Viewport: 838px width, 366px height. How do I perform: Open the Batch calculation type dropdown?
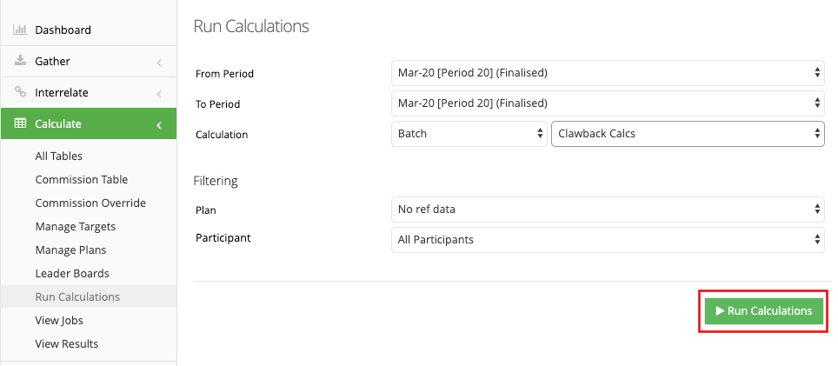469,134
